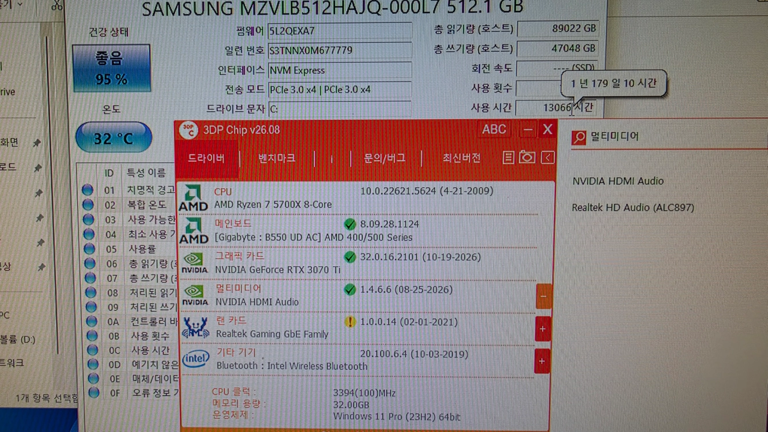The image size is (768, 432).
Task: Click the ABC language button in title bar
Action: (x=494, y=130)
